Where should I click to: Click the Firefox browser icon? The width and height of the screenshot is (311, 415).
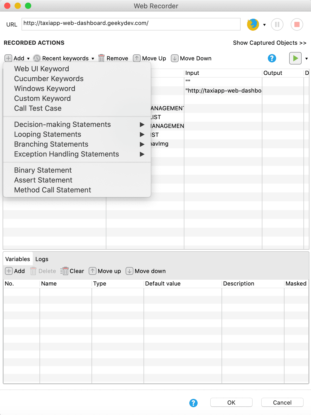pos(253,25)
